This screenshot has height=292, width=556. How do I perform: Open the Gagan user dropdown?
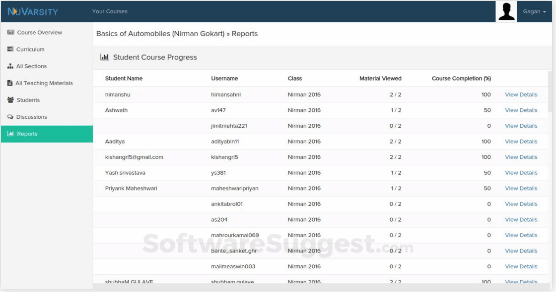[x=534, y=11]
